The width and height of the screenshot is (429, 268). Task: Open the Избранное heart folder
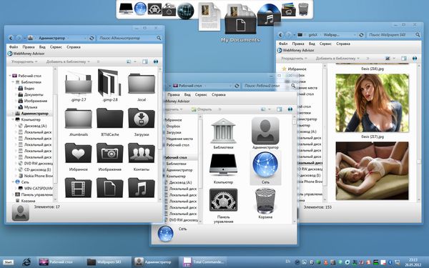pos(78,157)
